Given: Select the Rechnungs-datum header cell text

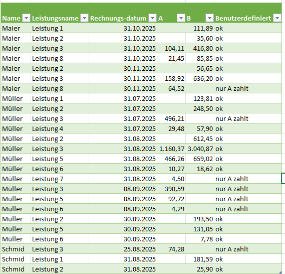Looking at the screenshot, I should pyautogui.click(x=118, y=19).
